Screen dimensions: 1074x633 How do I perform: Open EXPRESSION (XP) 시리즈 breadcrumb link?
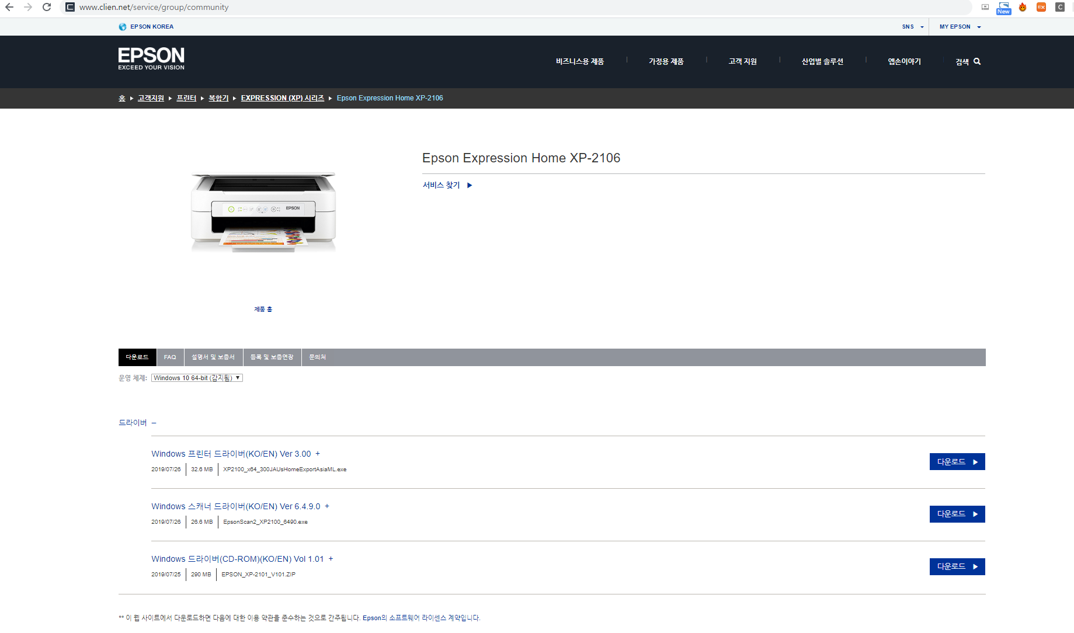tap(283, 98)
